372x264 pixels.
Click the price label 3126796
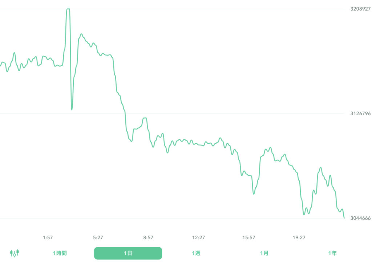(360, 113)
